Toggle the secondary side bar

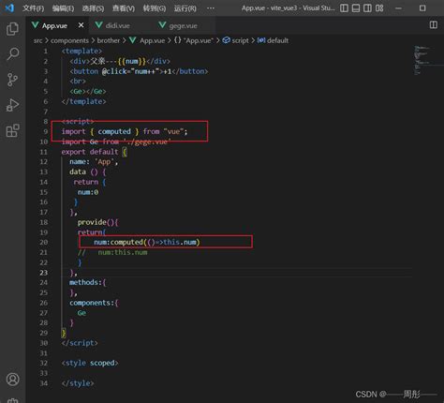[x=367, y=8]
